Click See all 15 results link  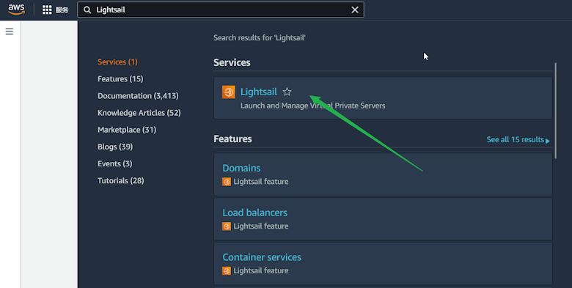click(518, 140)
